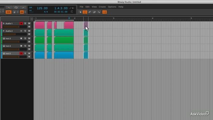Select the Time Selection tool
Viewport: 213px width, 120px height.
85,12
